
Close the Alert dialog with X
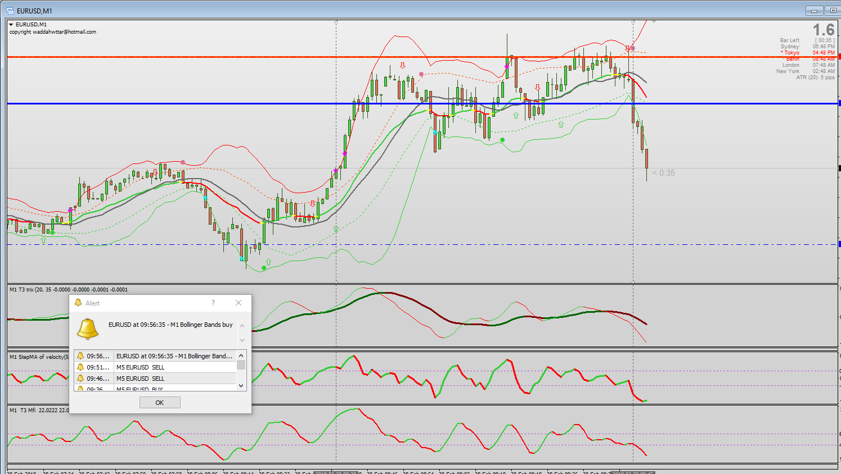239,303
